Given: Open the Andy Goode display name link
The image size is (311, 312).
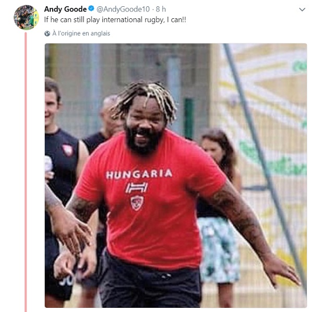Looking at the screenshot, I should coord(65,9).
